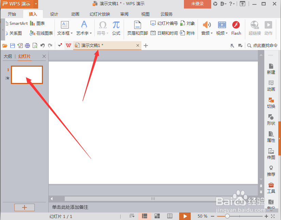Open the 云服务 ribbon tab

(x=167, y=14)
